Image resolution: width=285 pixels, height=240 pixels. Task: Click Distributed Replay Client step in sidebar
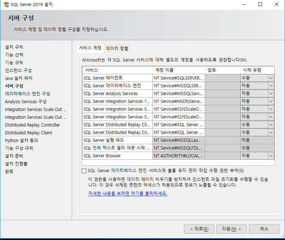(x=29, y=133)
